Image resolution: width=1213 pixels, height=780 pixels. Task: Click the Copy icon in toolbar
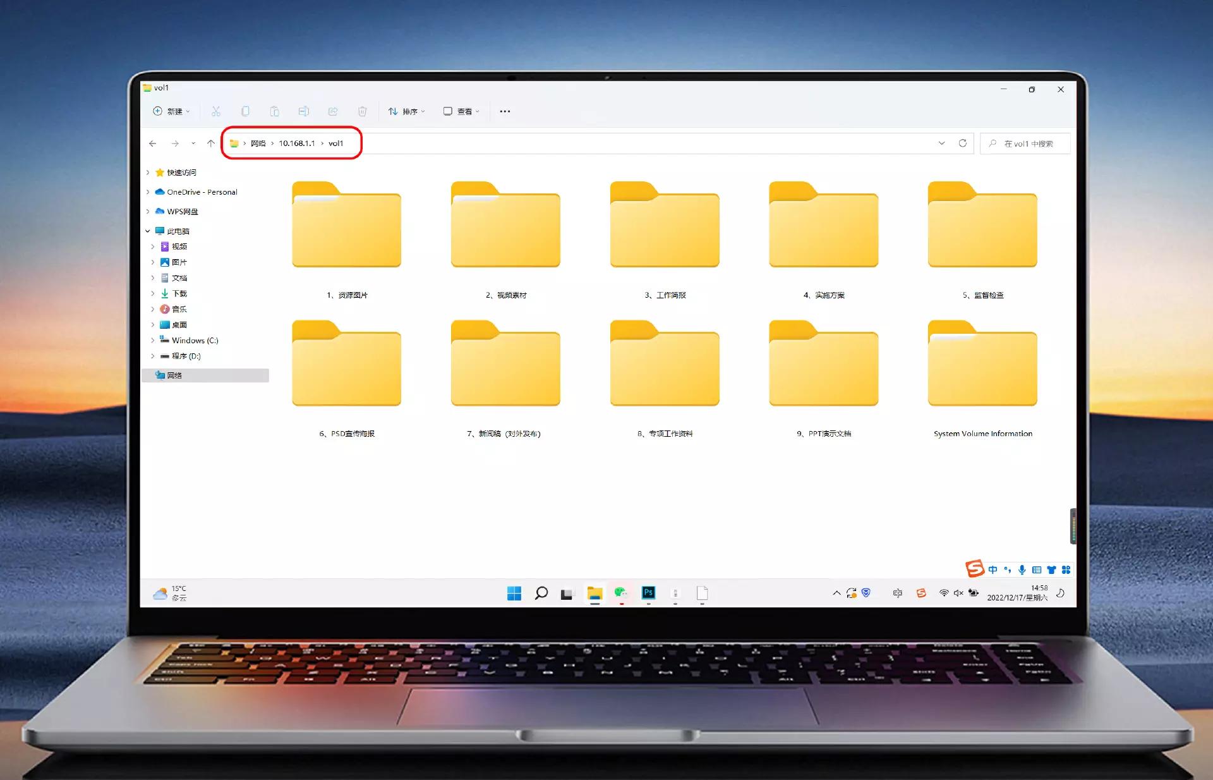pyautogui.click(x=245, y=111)
